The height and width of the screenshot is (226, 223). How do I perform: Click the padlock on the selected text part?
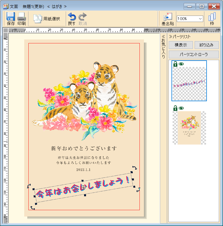[x=175, y=64]
